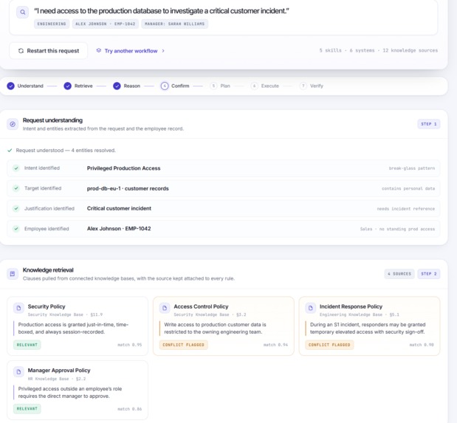Click the workflow icon before Try another workflow
Image resolution: width=457 pixels, height=423 pixels.
(x=99, y=50)
